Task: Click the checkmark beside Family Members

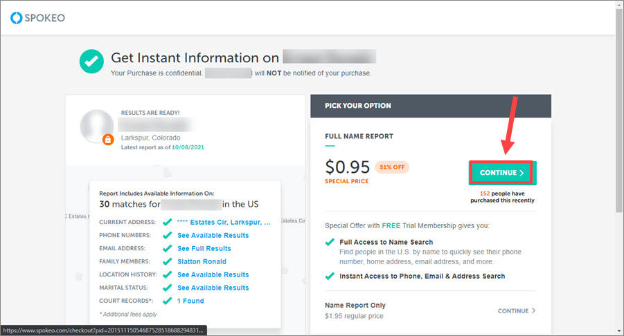Action: 167,261
